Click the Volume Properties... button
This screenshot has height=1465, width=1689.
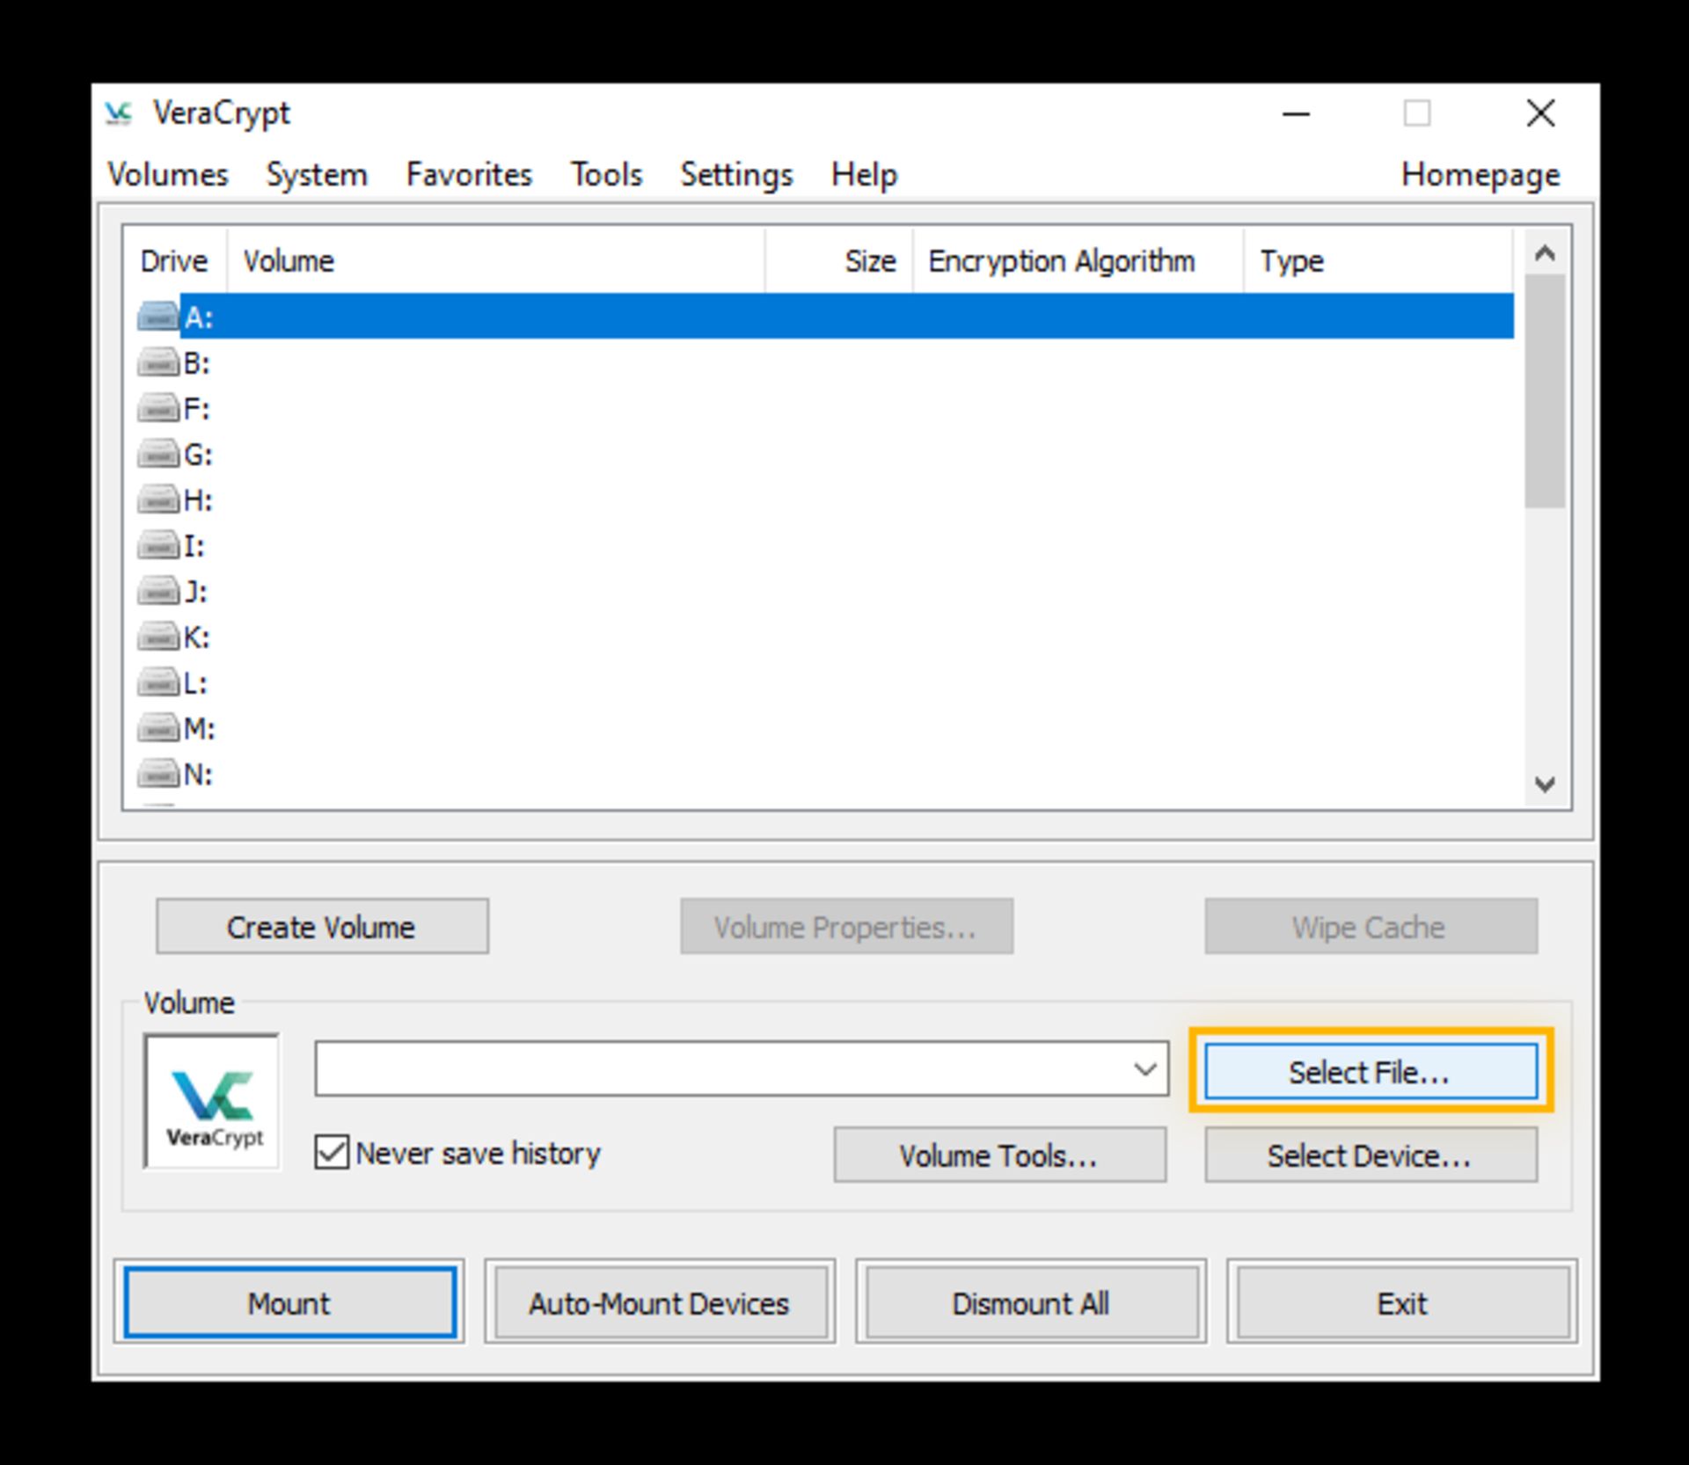[846, 926]
